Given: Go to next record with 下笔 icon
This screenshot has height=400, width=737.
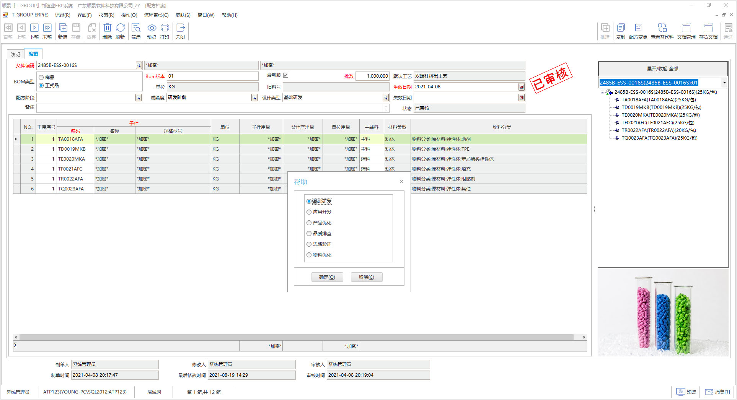Looking at the screenshot, I should (34, 31).
